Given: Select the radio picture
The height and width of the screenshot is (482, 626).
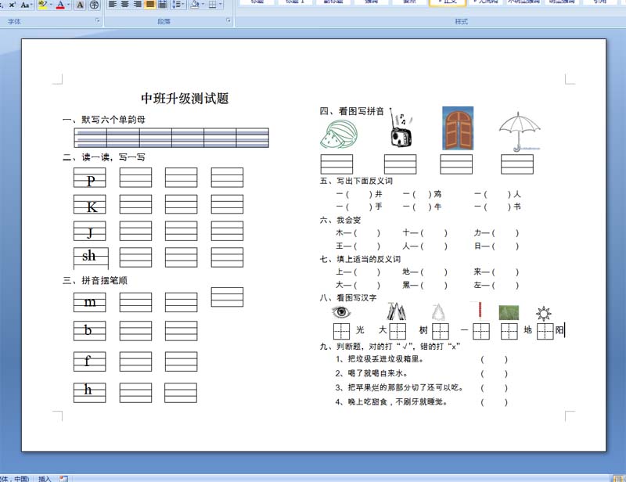Looking at the screenshot, I should [401, 128].
